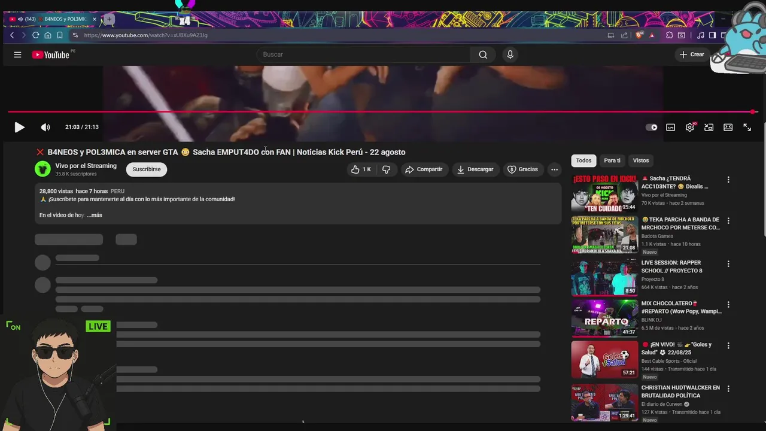Open the player settings gear
Screen dimensions: 766x431
(x=690, y=127)
